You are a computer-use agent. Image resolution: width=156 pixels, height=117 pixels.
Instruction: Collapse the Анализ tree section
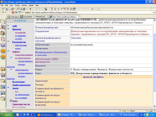pos(8,88)
